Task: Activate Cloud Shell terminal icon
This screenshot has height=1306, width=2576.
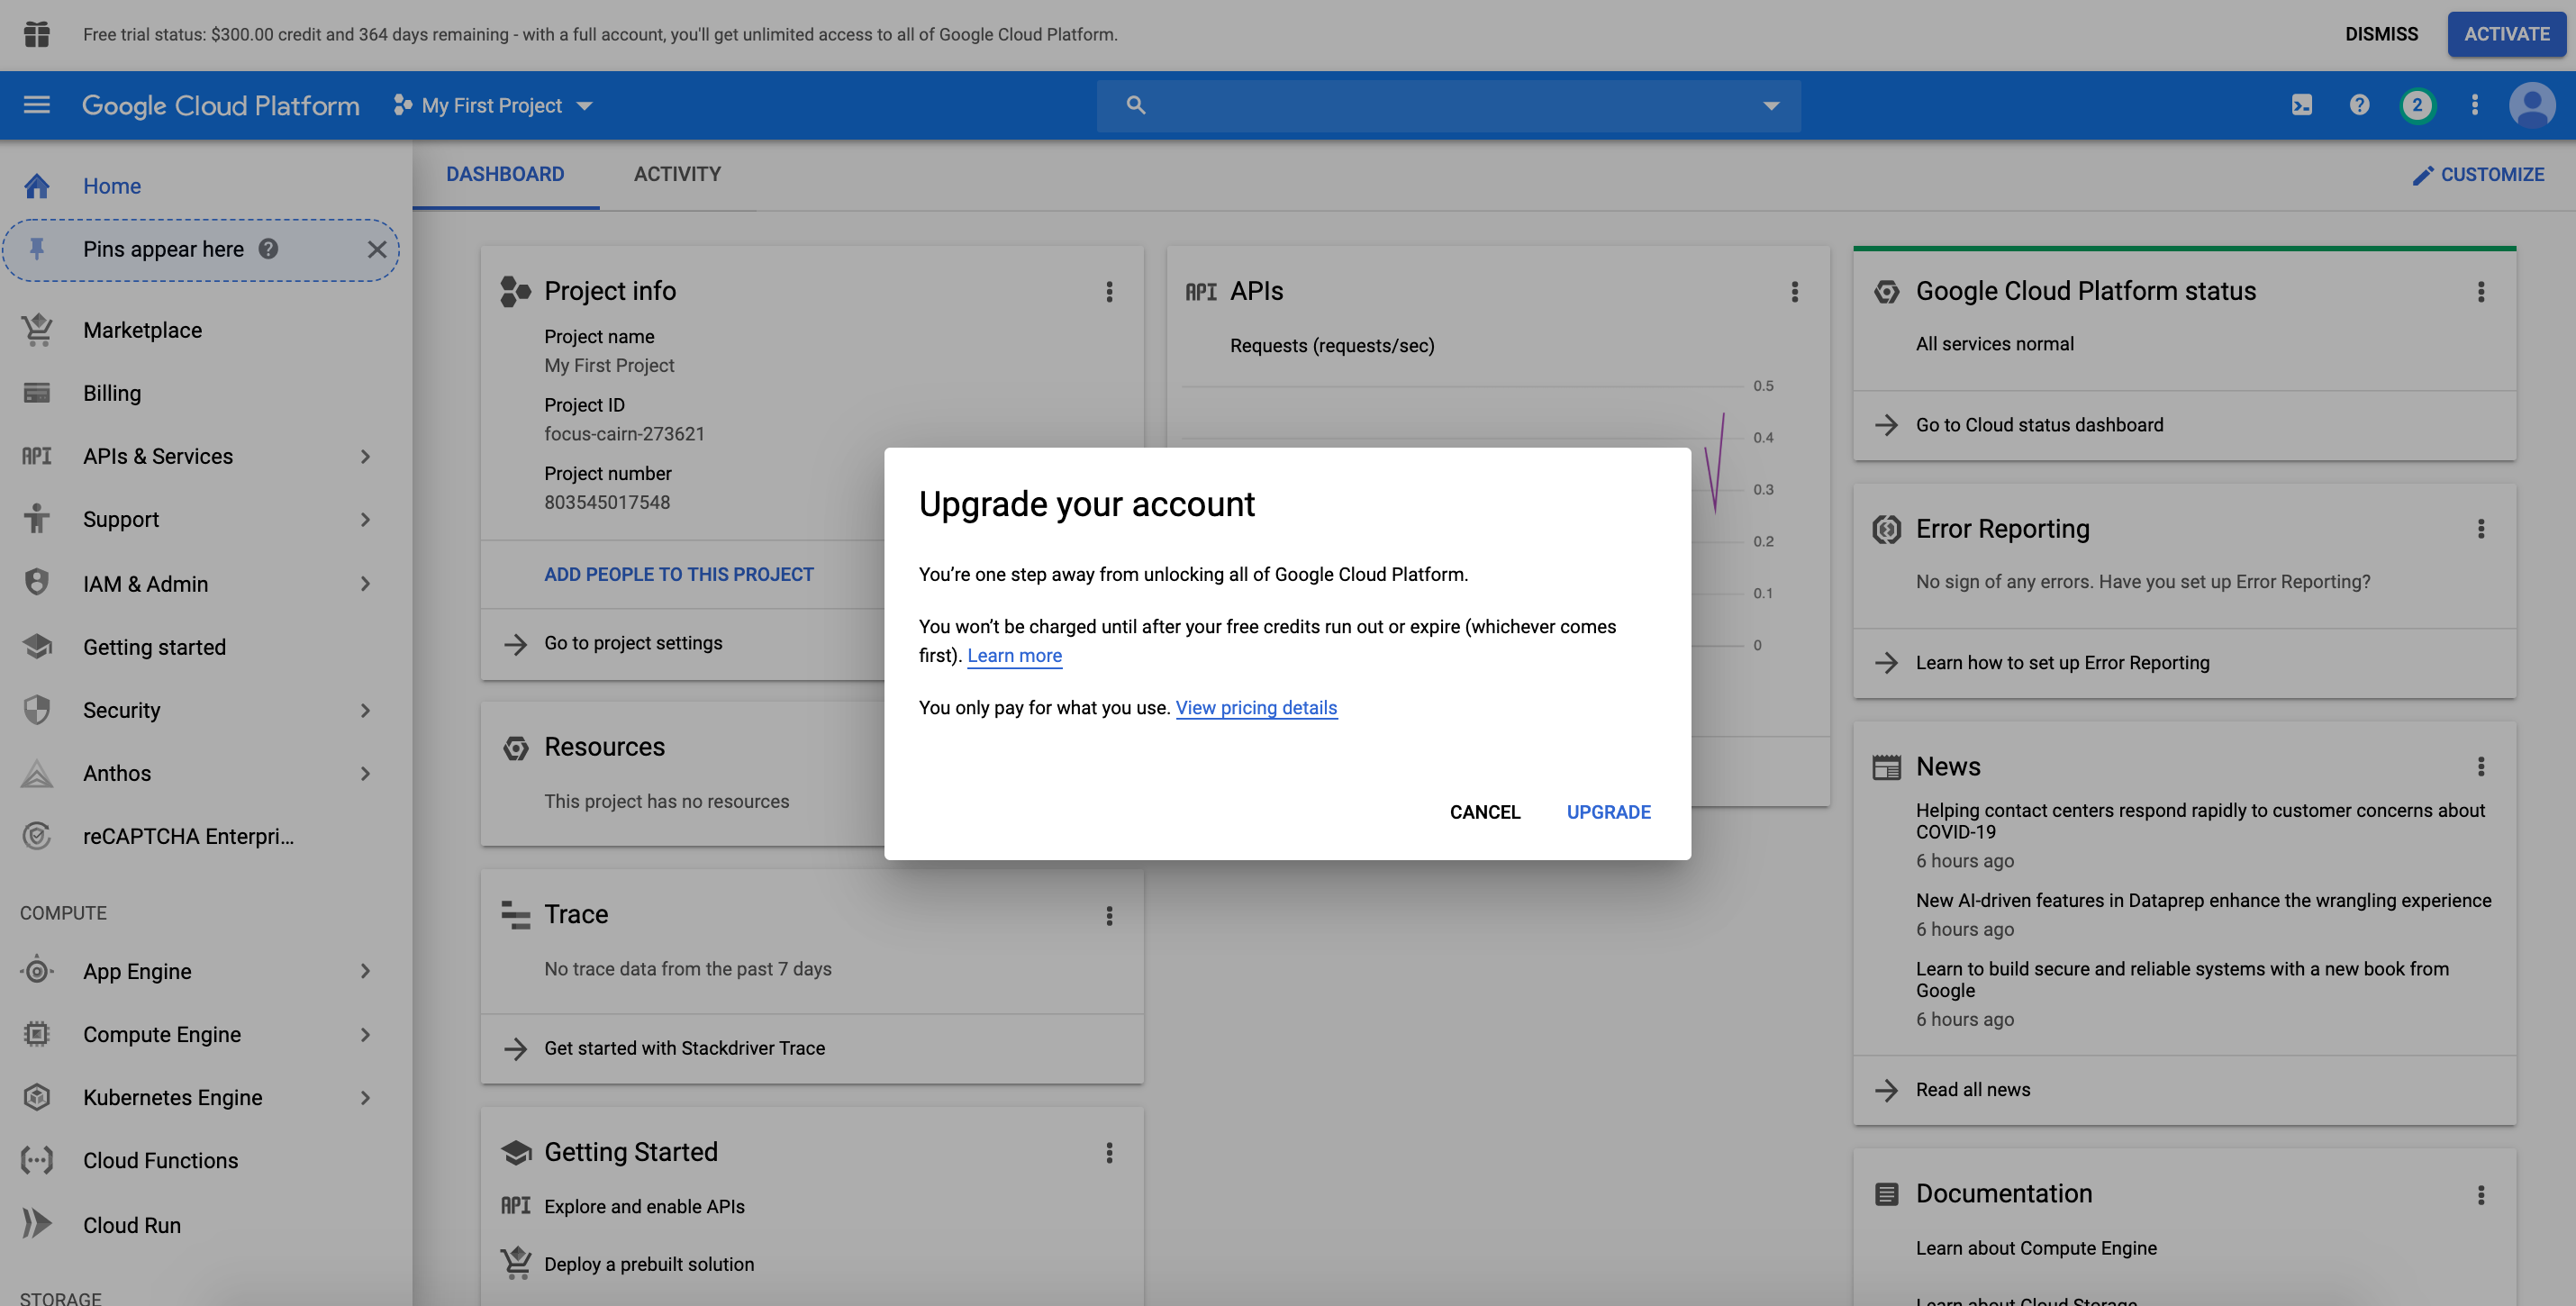Action: (2301, 105)
